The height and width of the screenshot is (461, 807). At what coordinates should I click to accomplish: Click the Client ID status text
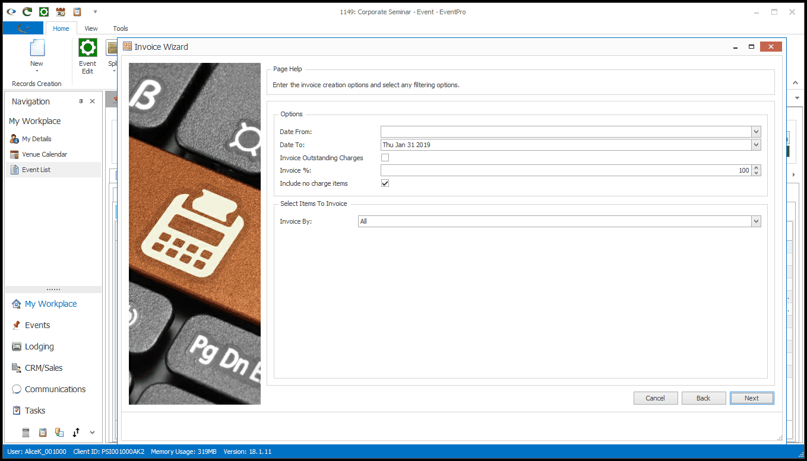coord(109,452)
